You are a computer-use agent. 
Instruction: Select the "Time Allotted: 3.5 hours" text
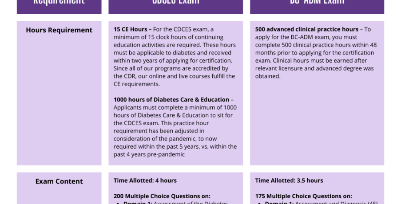click(x=289, y=180)
